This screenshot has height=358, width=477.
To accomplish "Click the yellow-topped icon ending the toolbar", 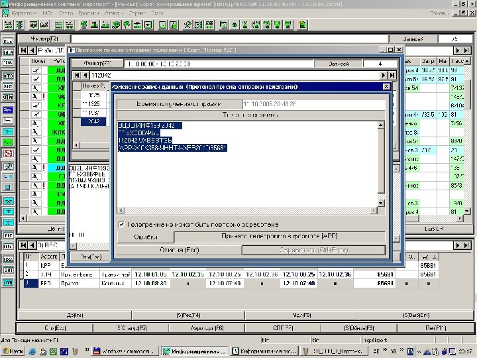I will (x=302, y=25).
